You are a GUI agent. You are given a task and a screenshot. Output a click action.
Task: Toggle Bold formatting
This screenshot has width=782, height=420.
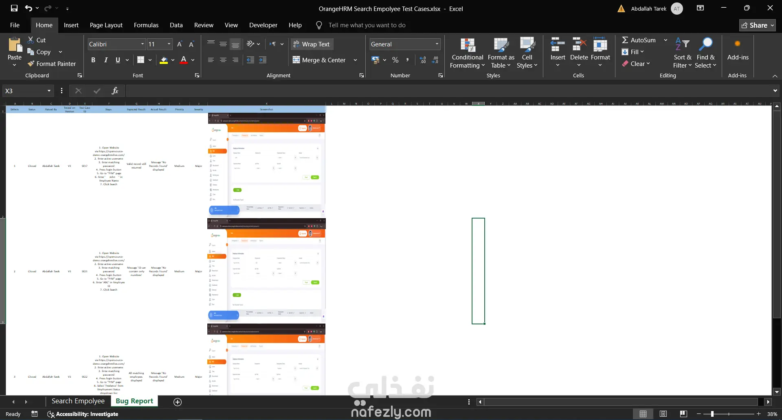pos(93,60)
